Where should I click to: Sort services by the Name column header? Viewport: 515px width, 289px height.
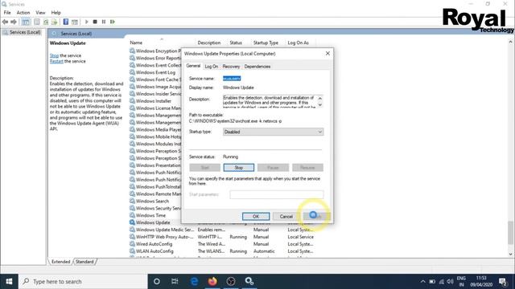(x=161, y=43)
